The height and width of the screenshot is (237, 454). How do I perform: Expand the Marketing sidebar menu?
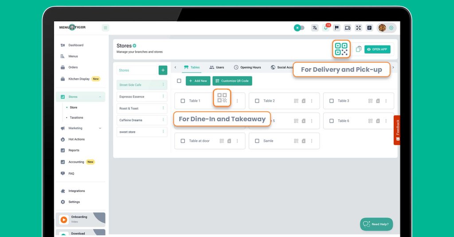tap(100, 128)
